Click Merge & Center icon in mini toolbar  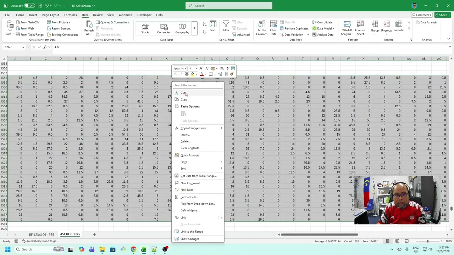233,68
